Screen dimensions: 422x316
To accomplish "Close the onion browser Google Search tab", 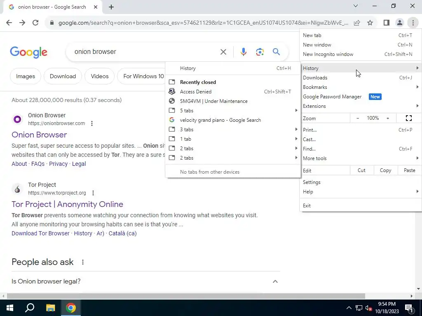I will click(x=96, y=7).
